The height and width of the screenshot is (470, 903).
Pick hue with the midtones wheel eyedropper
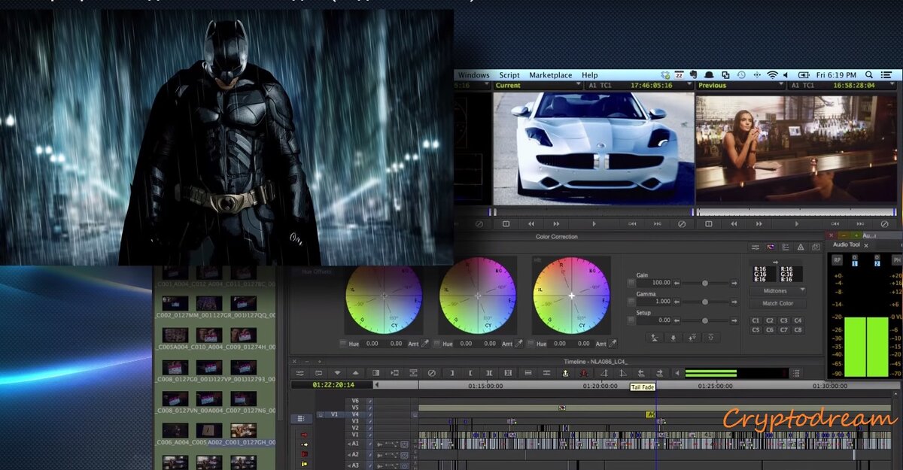tap(518, 343)
